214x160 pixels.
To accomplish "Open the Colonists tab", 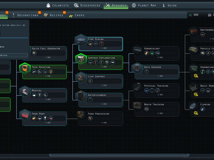I will (58, 5).
